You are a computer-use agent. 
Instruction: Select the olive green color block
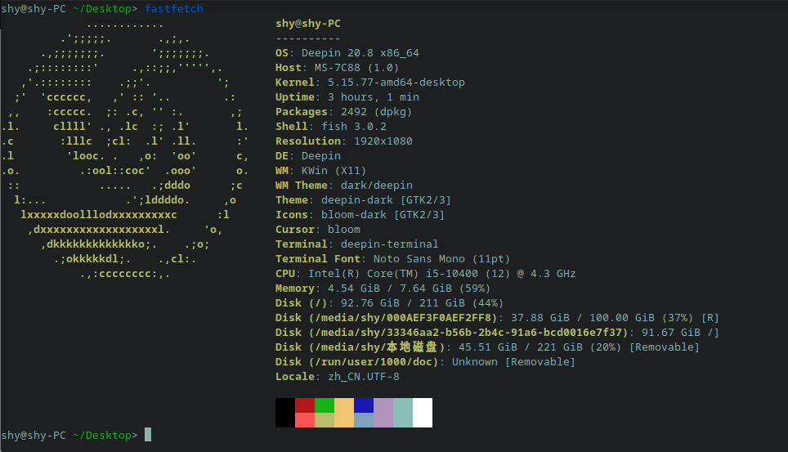[x=325, y=420]
